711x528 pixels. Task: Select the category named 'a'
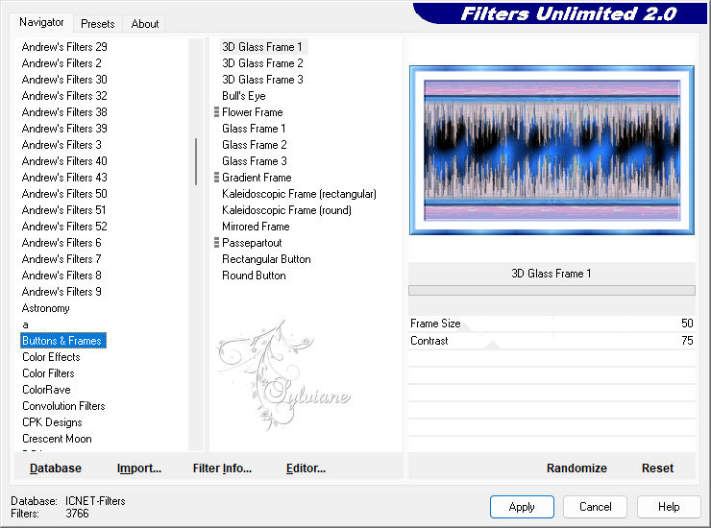(x=25, y=324)
